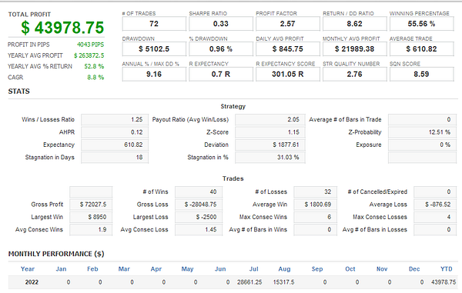This screenshot has width=462, height=293.
Task: Click the total profit value $ 43978.75
Action: [x=62, y=28]
